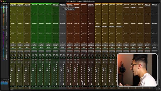Open insert A on first orange strip
Screen dimensions: 161x91
[x=70, y=6]
